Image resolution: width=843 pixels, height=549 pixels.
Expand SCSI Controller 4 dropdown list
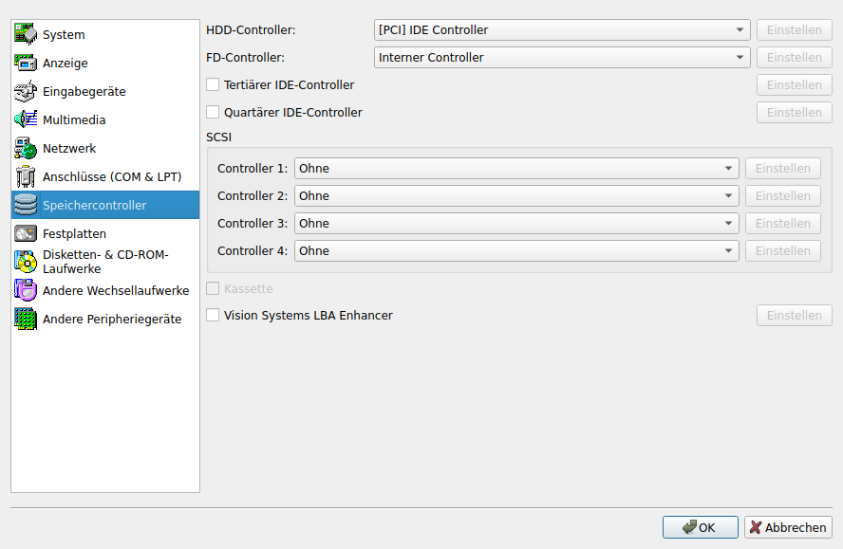tap(516, 251)
